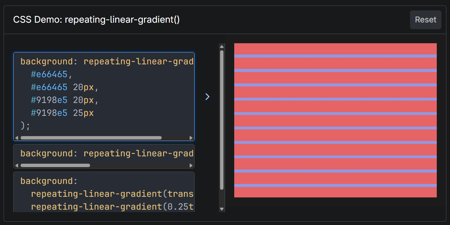This screenshot has height=225, width=450.
Task: Click the vertical scrollbar thumb of examples list
Action: click(222, 120)
